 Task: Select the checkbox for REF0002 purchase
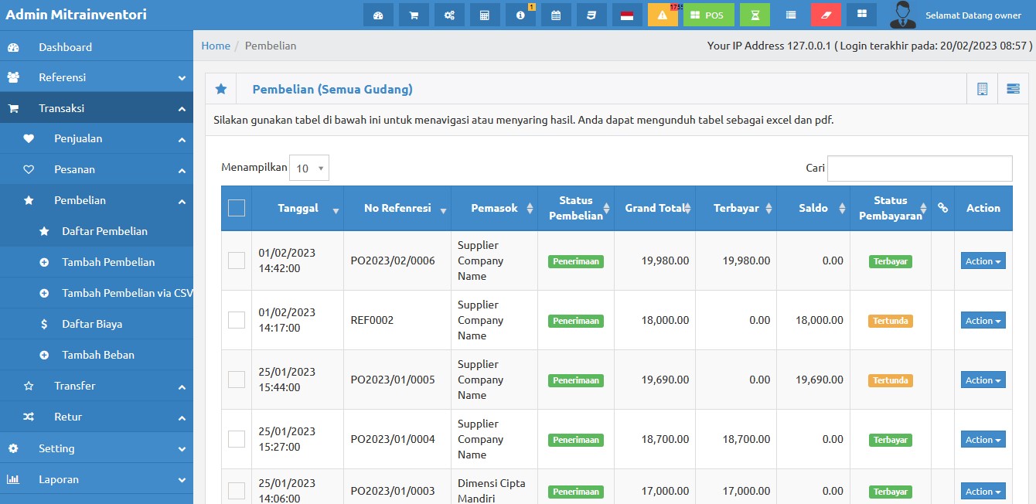coord(237,320)
